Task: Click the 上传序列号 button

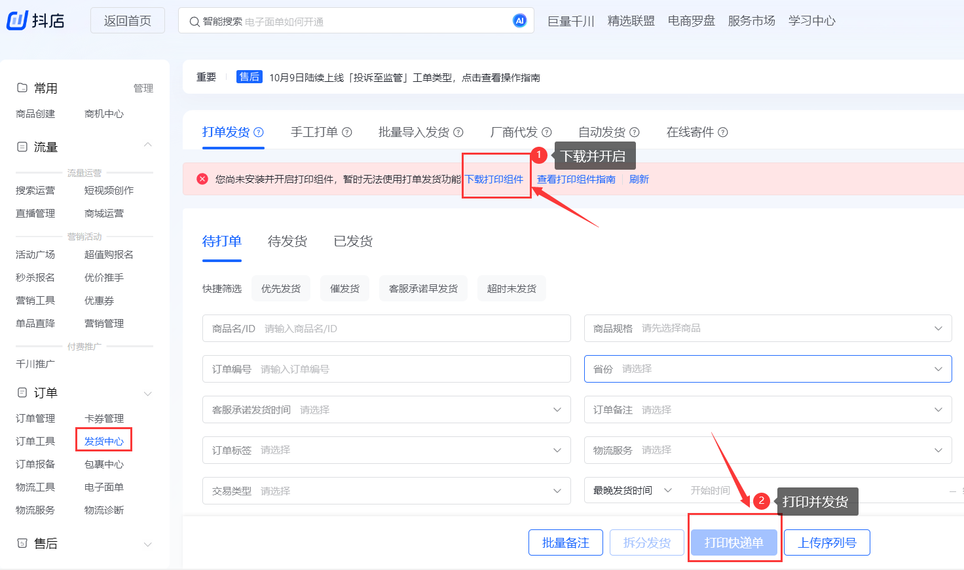Action: [x=826, y=542]
